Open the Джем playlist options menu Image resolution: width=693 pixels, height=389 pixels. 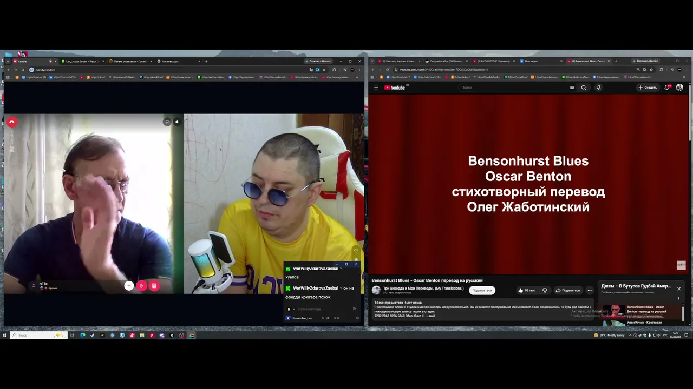678,298
